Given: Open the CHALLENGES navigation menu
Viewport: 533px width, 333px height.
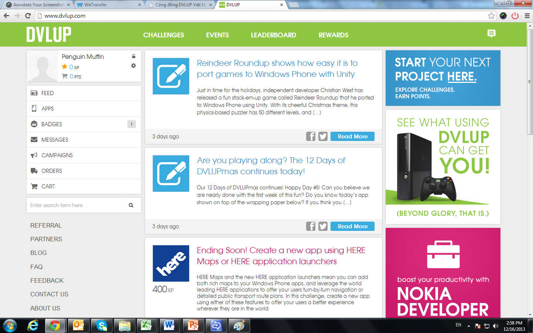Looking at the screenshot, I should point(164,35).
